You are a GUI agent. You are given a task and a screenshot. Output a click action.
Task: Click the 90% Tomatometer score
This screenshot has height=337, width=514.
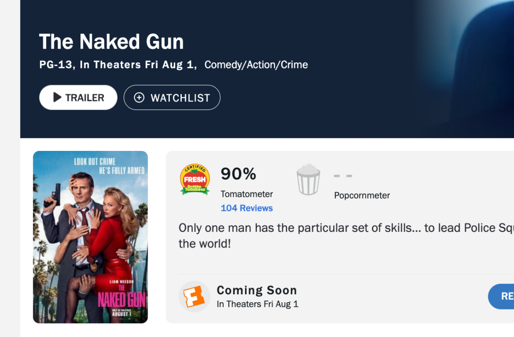click(238, 173)
